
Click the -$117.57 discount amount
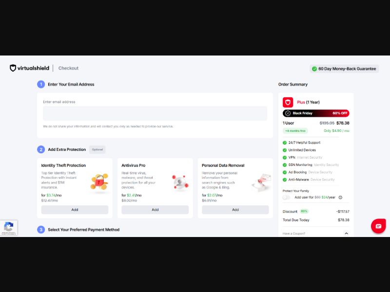(343, 212)
